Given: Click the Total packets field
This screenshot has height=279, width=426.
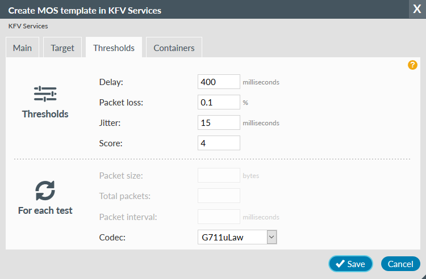Looking at the screenshot, I should (x=219, y=196).
